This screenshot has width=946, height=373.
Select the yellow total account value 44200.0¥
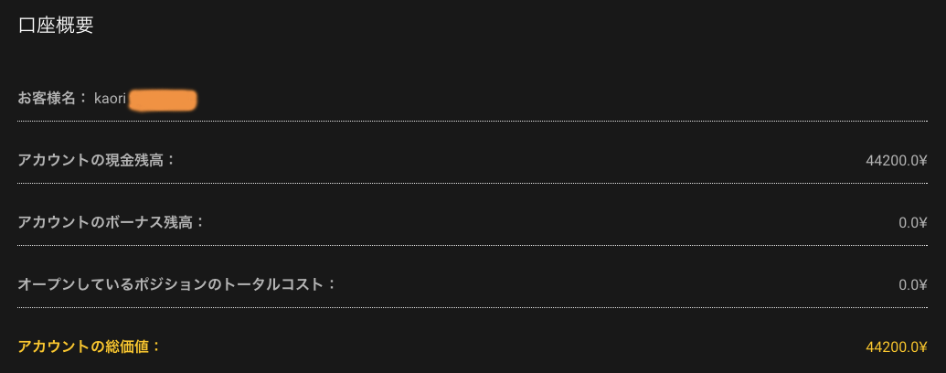pos(896,346)
